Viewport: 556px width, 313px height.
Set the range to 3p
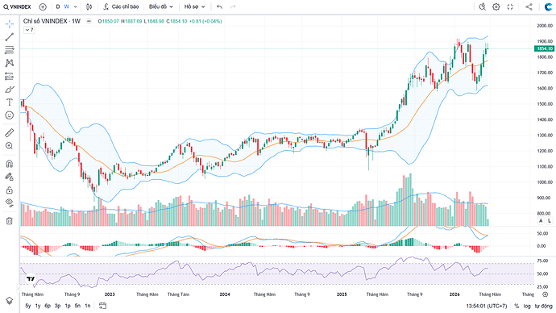(x=57, y=306)
